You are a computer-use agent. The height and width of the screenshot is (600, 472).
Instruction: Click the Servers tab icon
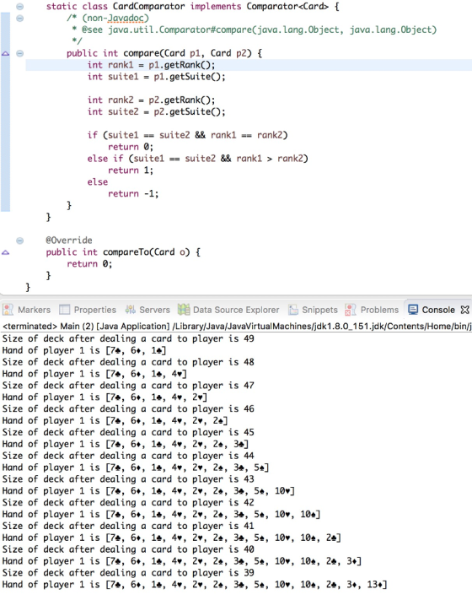[x=131, y=310]
